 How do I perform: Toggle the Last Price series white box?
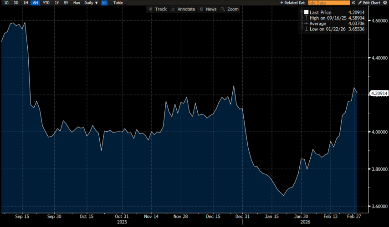pos(306,12)
